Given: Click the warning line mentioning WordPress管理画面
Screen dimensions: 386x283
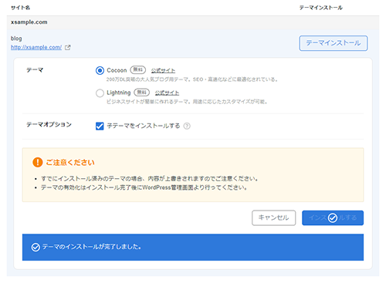Looking at the screenshot, I should pyautogui.click(x=144, y=187).
